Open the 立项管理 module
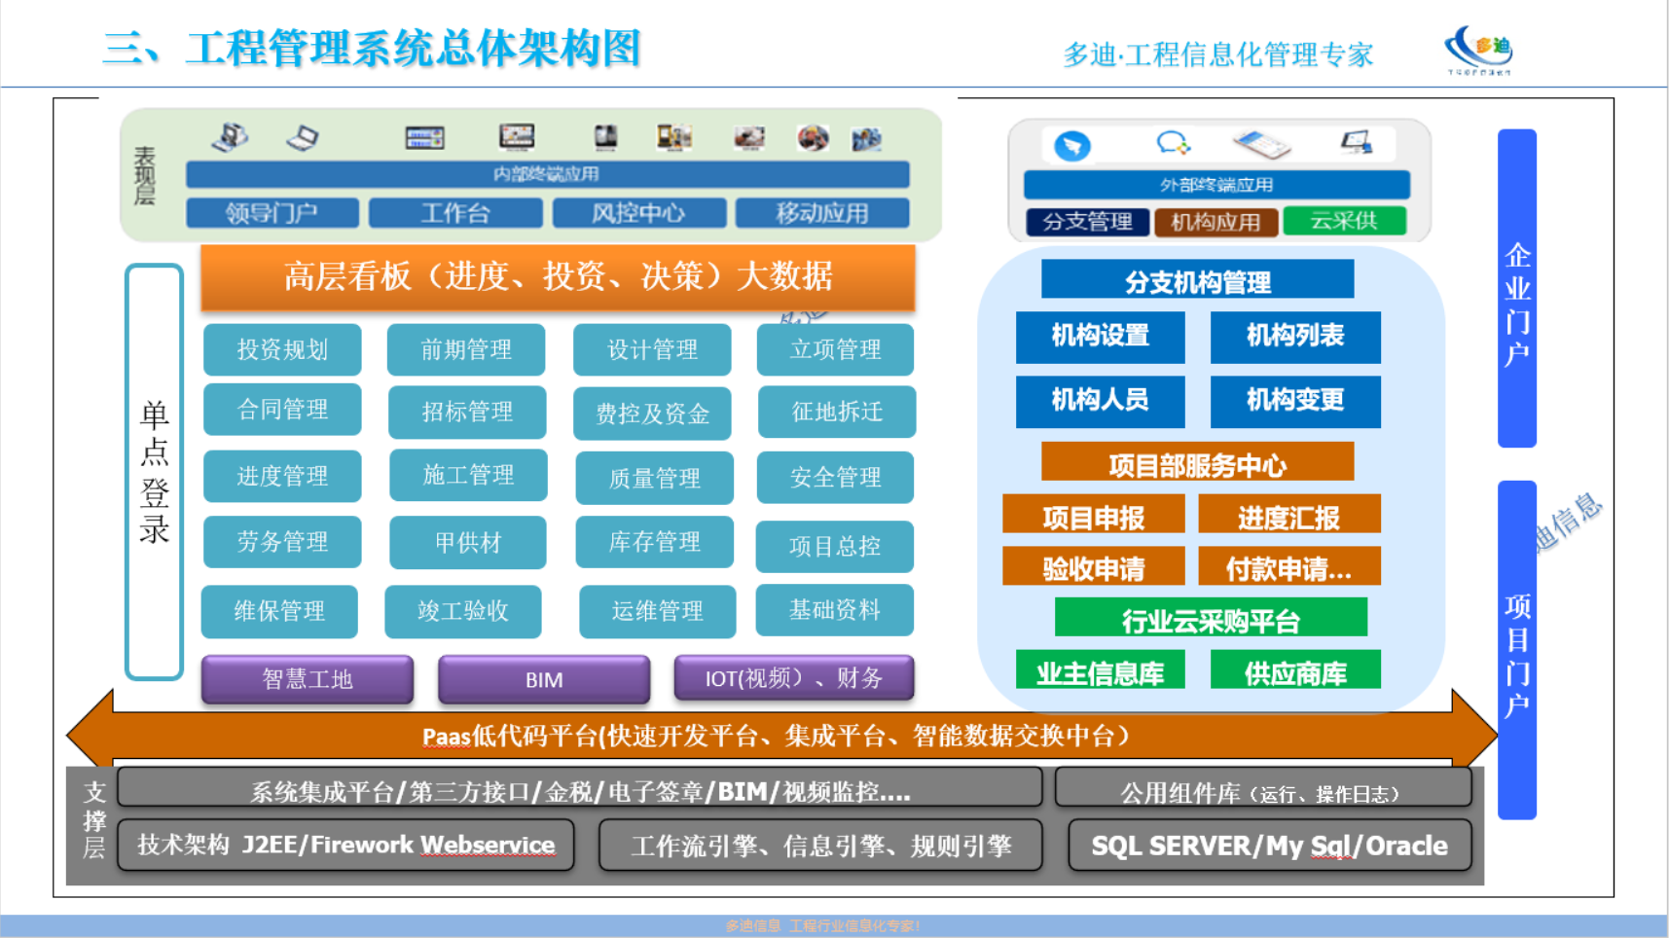 point(835,350)
